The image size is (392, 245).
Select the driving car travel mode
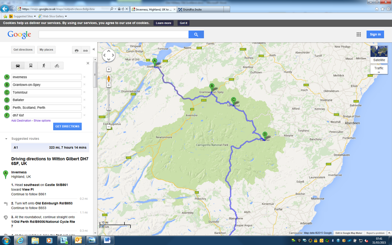point(18,66)
